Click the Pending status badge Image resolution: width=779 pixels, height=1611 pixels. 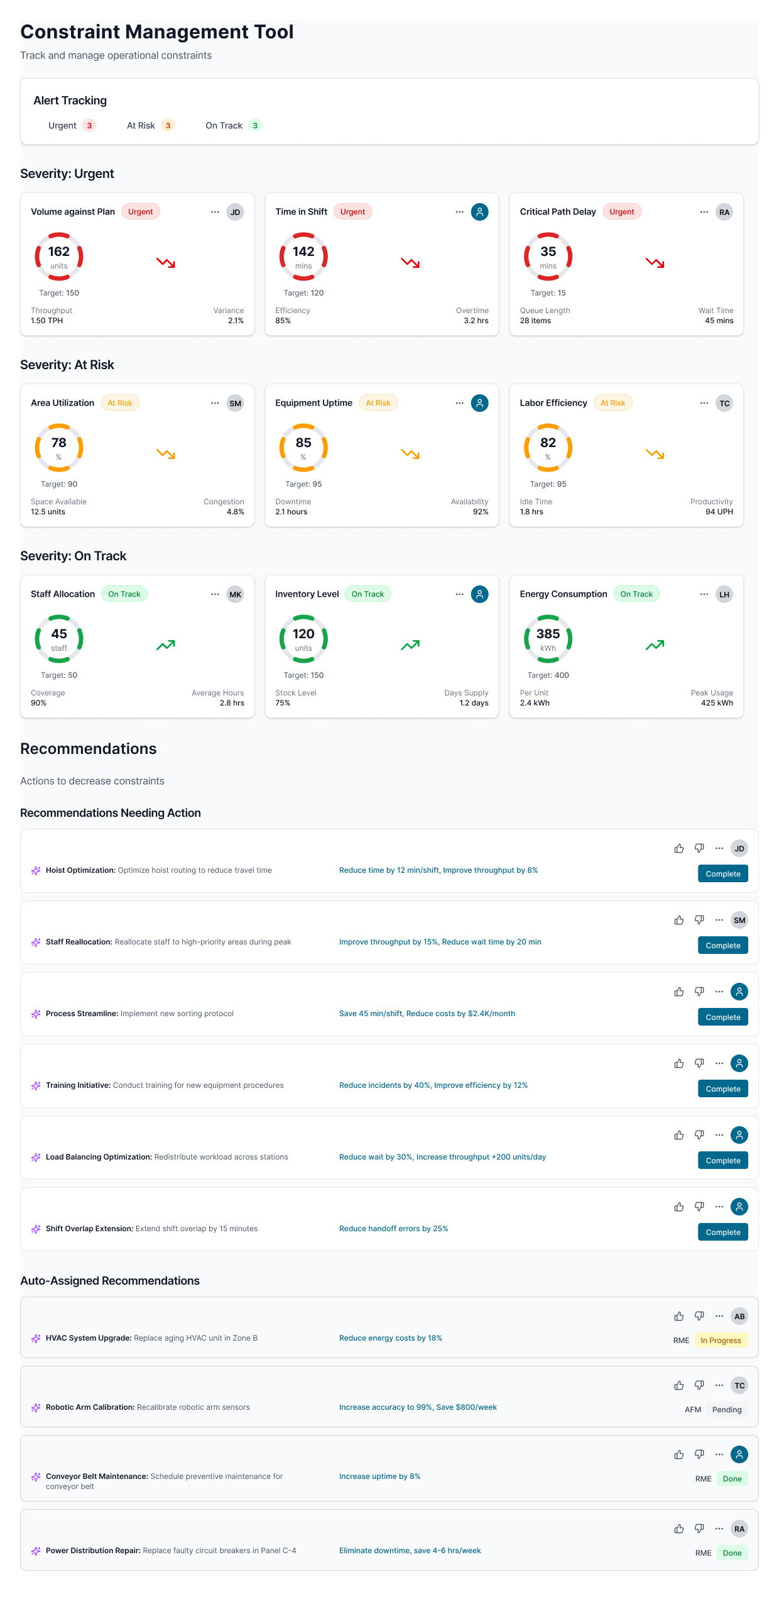(727, 1409)
